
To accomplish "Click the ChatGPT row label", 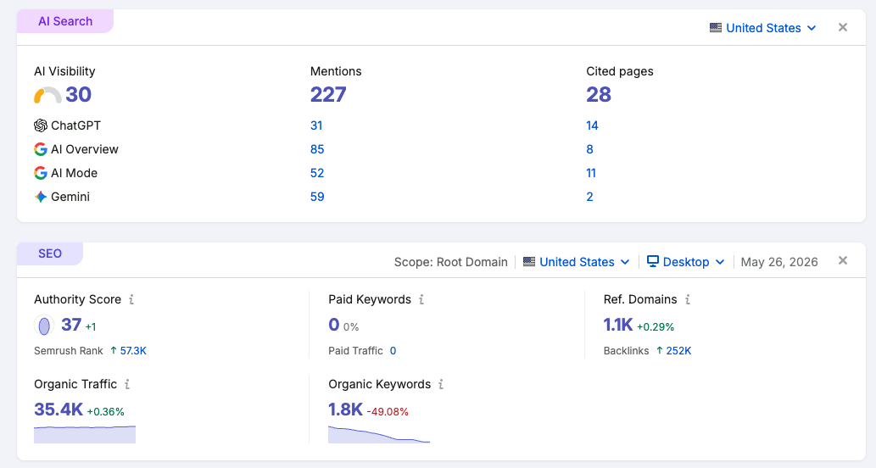I will (x=76, y=125).
